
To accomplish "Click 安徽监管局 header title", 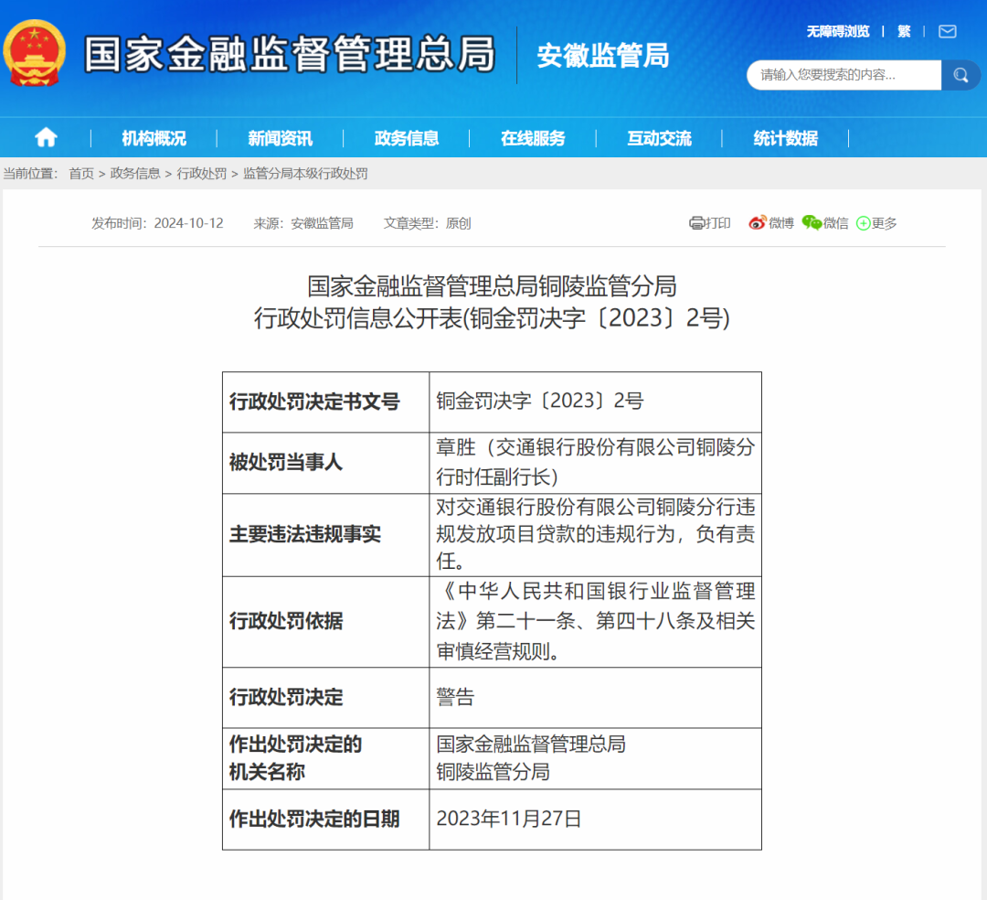I will [x=602, y=56].
